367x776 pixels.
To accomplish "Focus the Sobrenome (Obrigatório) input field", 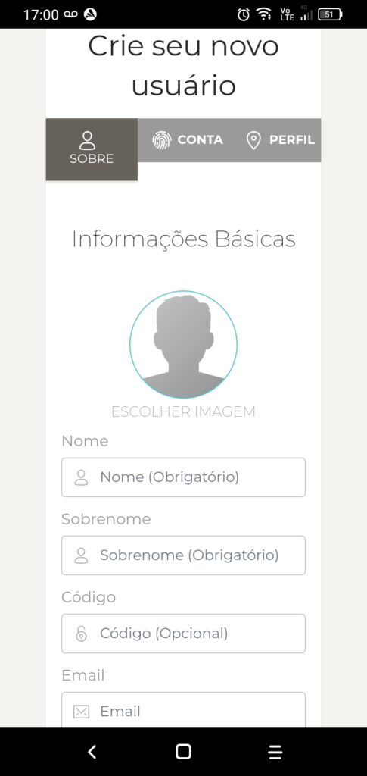I will click(183, 555).
